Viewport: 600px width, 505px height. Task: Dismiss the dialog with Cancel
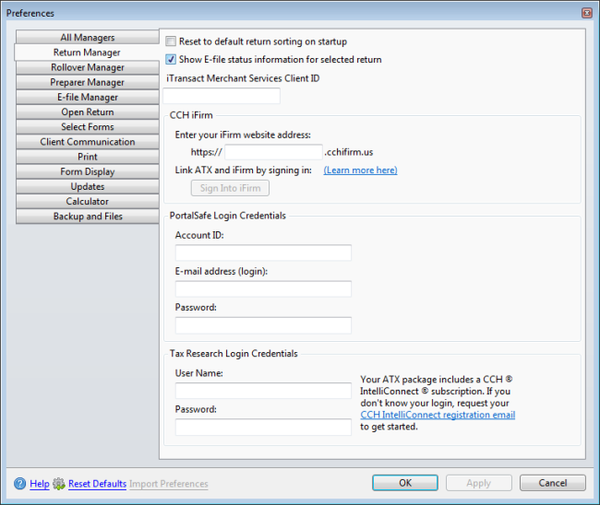[x=553, y=483]
